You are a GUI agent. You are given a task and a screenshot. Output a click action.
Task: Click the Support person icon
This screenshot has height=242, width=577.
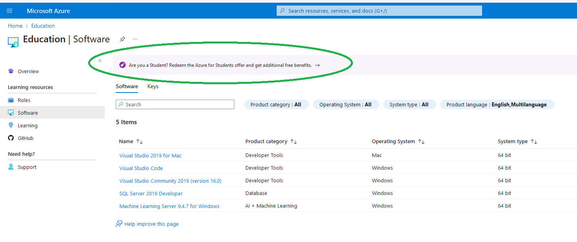pos(11,167)
